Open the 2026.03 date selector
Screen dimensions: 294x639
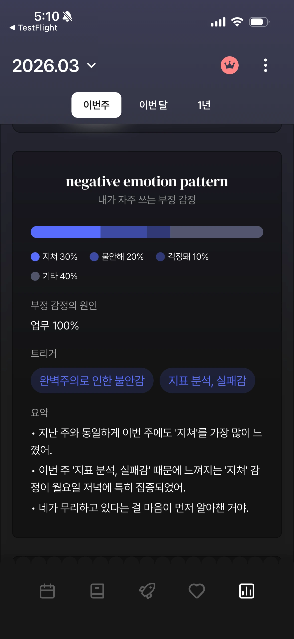[54, 65]
